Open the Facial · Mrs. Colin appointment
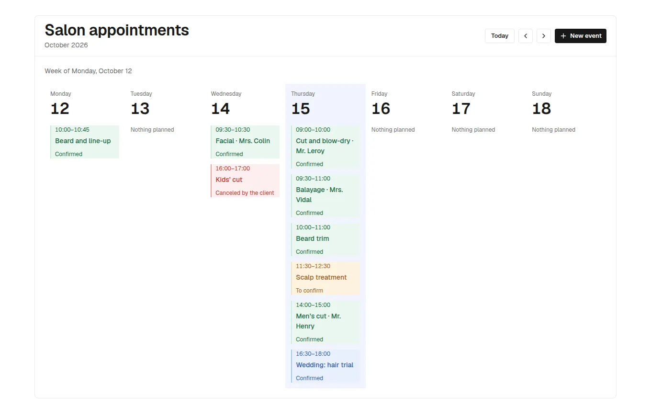Viewport: 651px width, 407px height. click(x=245, y=142)
